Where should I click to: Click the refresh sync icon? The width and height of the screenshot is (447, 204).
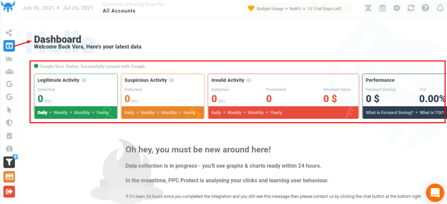[x=410, y=8]
